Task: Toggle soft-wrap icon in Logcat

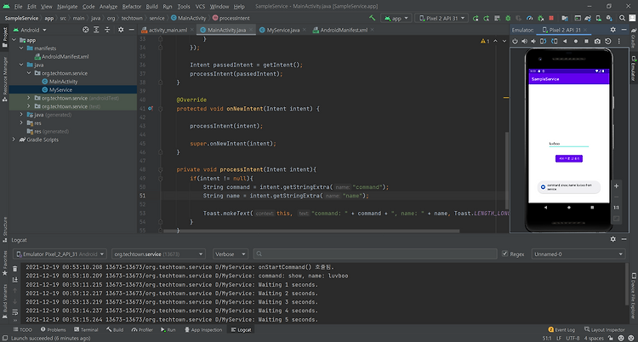Action: (15, 312)
